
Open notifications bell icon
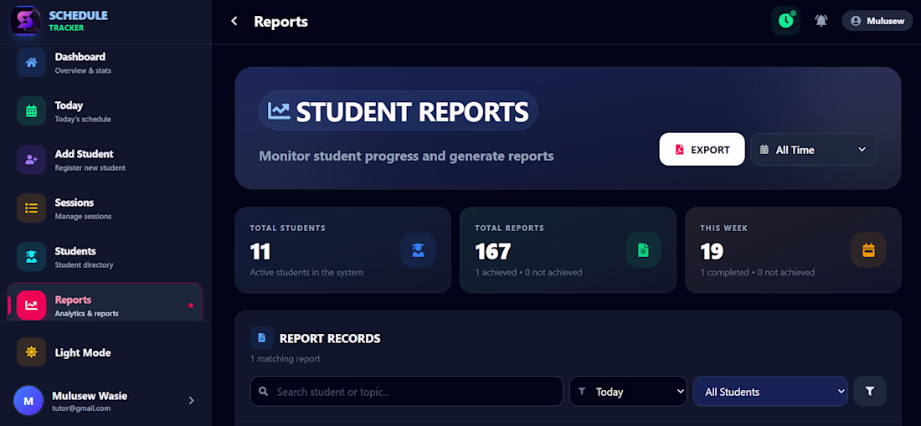click(x=821, y=21)
